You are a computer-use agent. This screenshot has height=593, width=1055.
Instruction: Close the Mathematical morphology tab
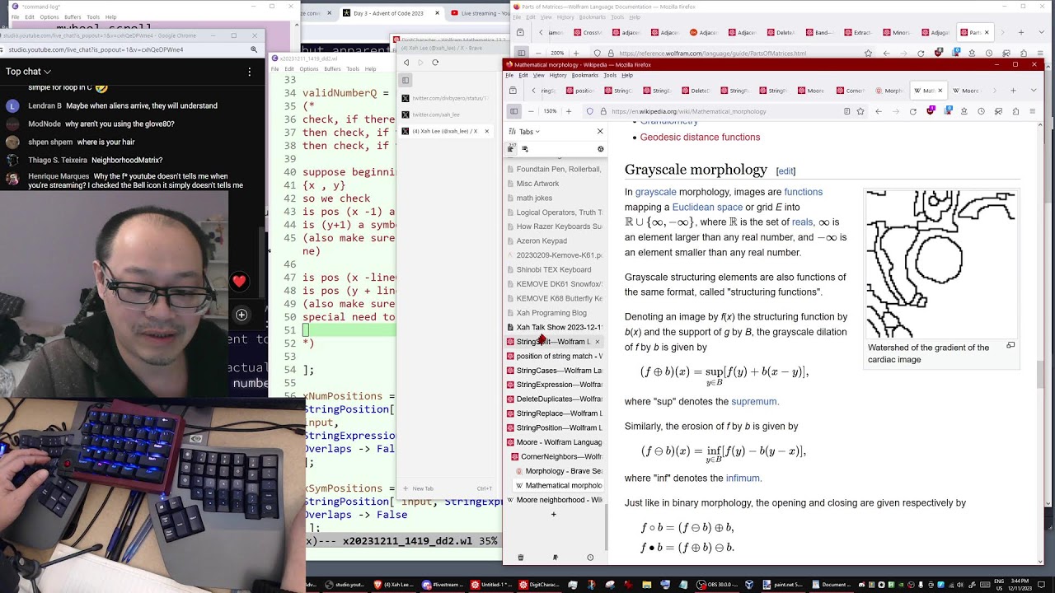click(x=940, y=91)
